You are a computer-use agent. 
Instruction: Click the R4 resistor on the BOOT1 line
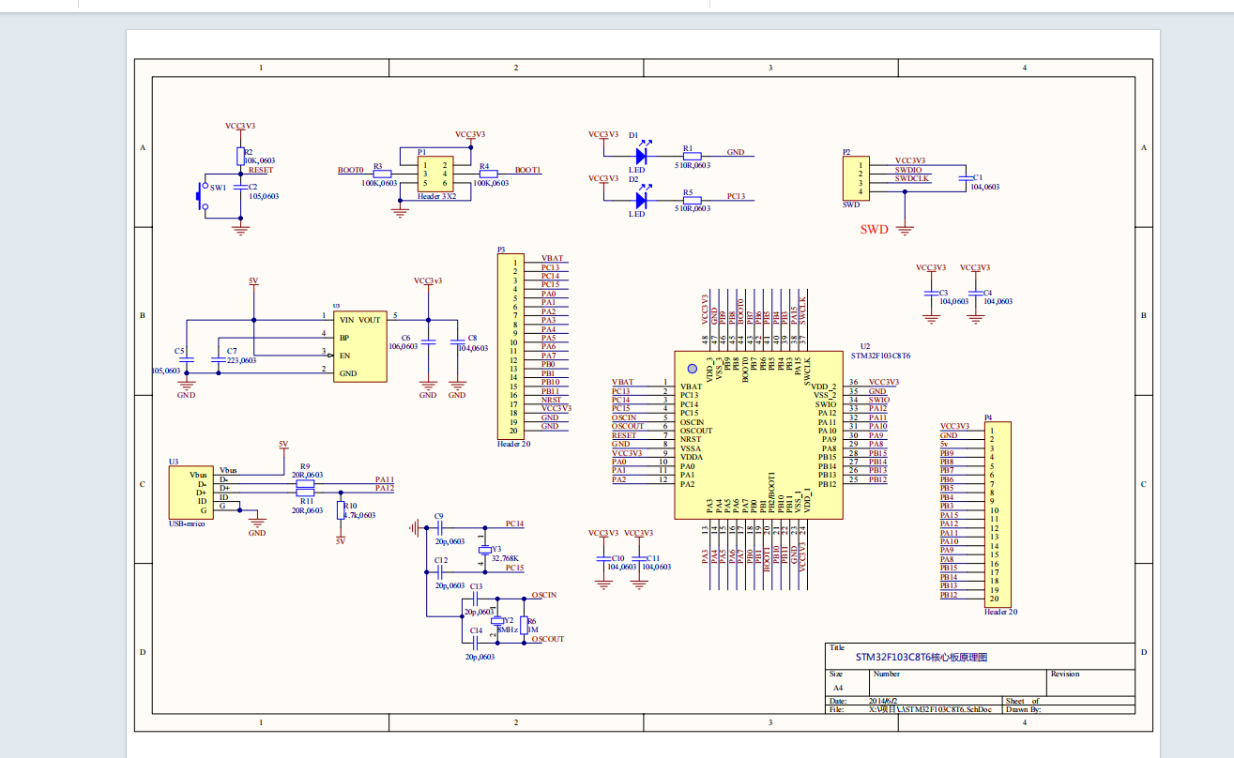pos(487,174)
